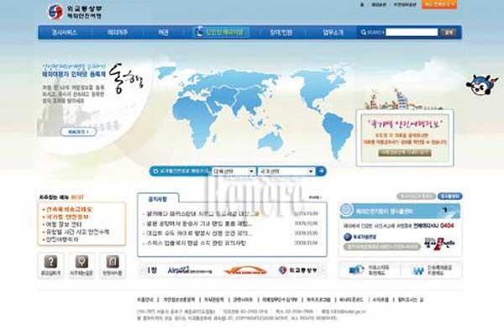Click the ministry banner logo in the strip
This screenshot has width=504, height=336.
tap(298, 270)
